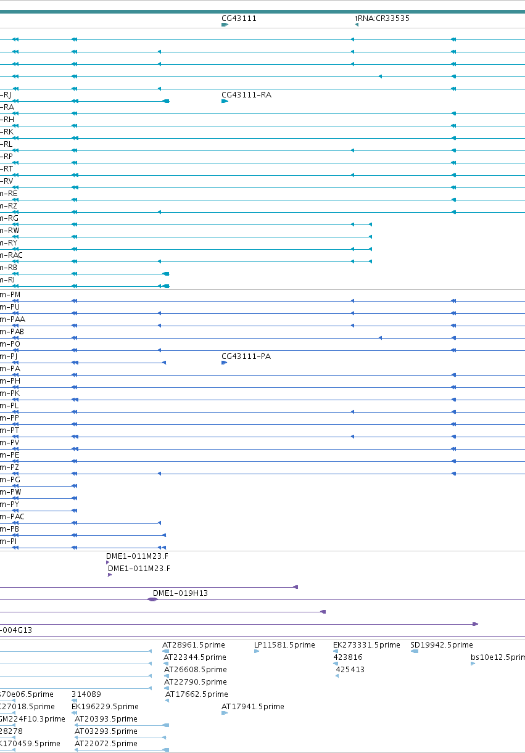Click the small arrow glyph under tRNA:CR33535
525x753 pixels.
point(357,25)
